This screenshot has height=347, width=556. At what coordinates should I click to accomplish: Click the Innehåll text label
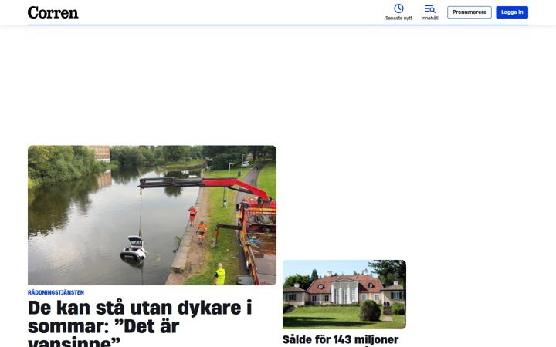(x=430, y=18)
